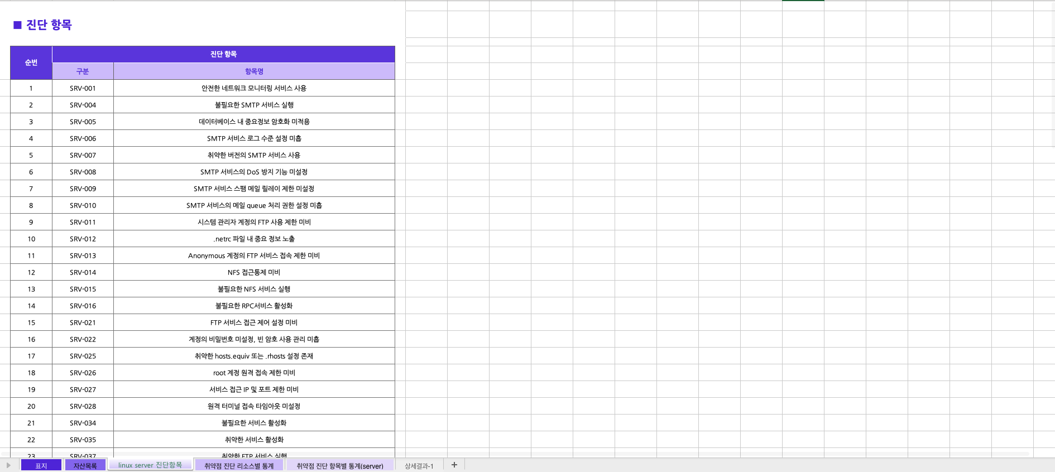Select the 항목명 column header cell
The image size is (1055, 472).
254,71
